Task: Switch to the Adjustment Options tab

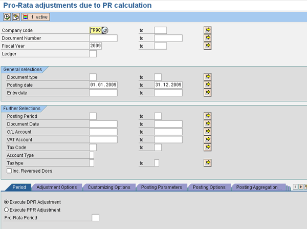Action: (57, 187)
